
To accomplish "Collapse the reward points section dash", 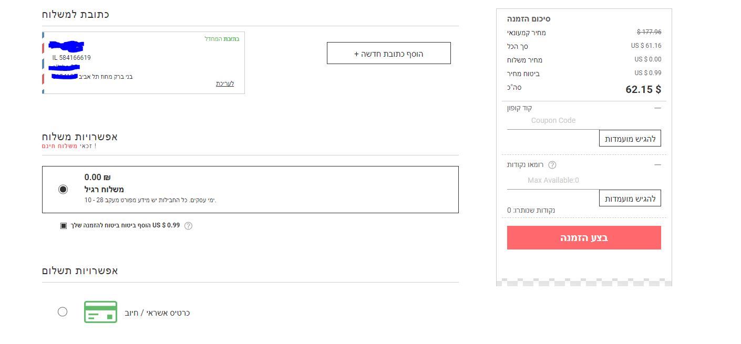I will [657, 164].
